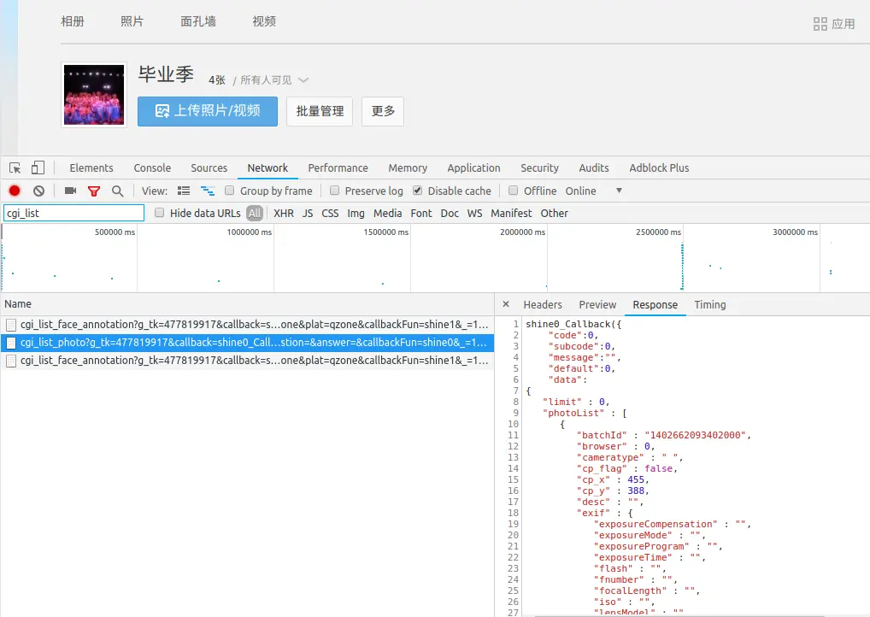870x617 pixels.
Task: Open the Sources tab
Action: 209,168
